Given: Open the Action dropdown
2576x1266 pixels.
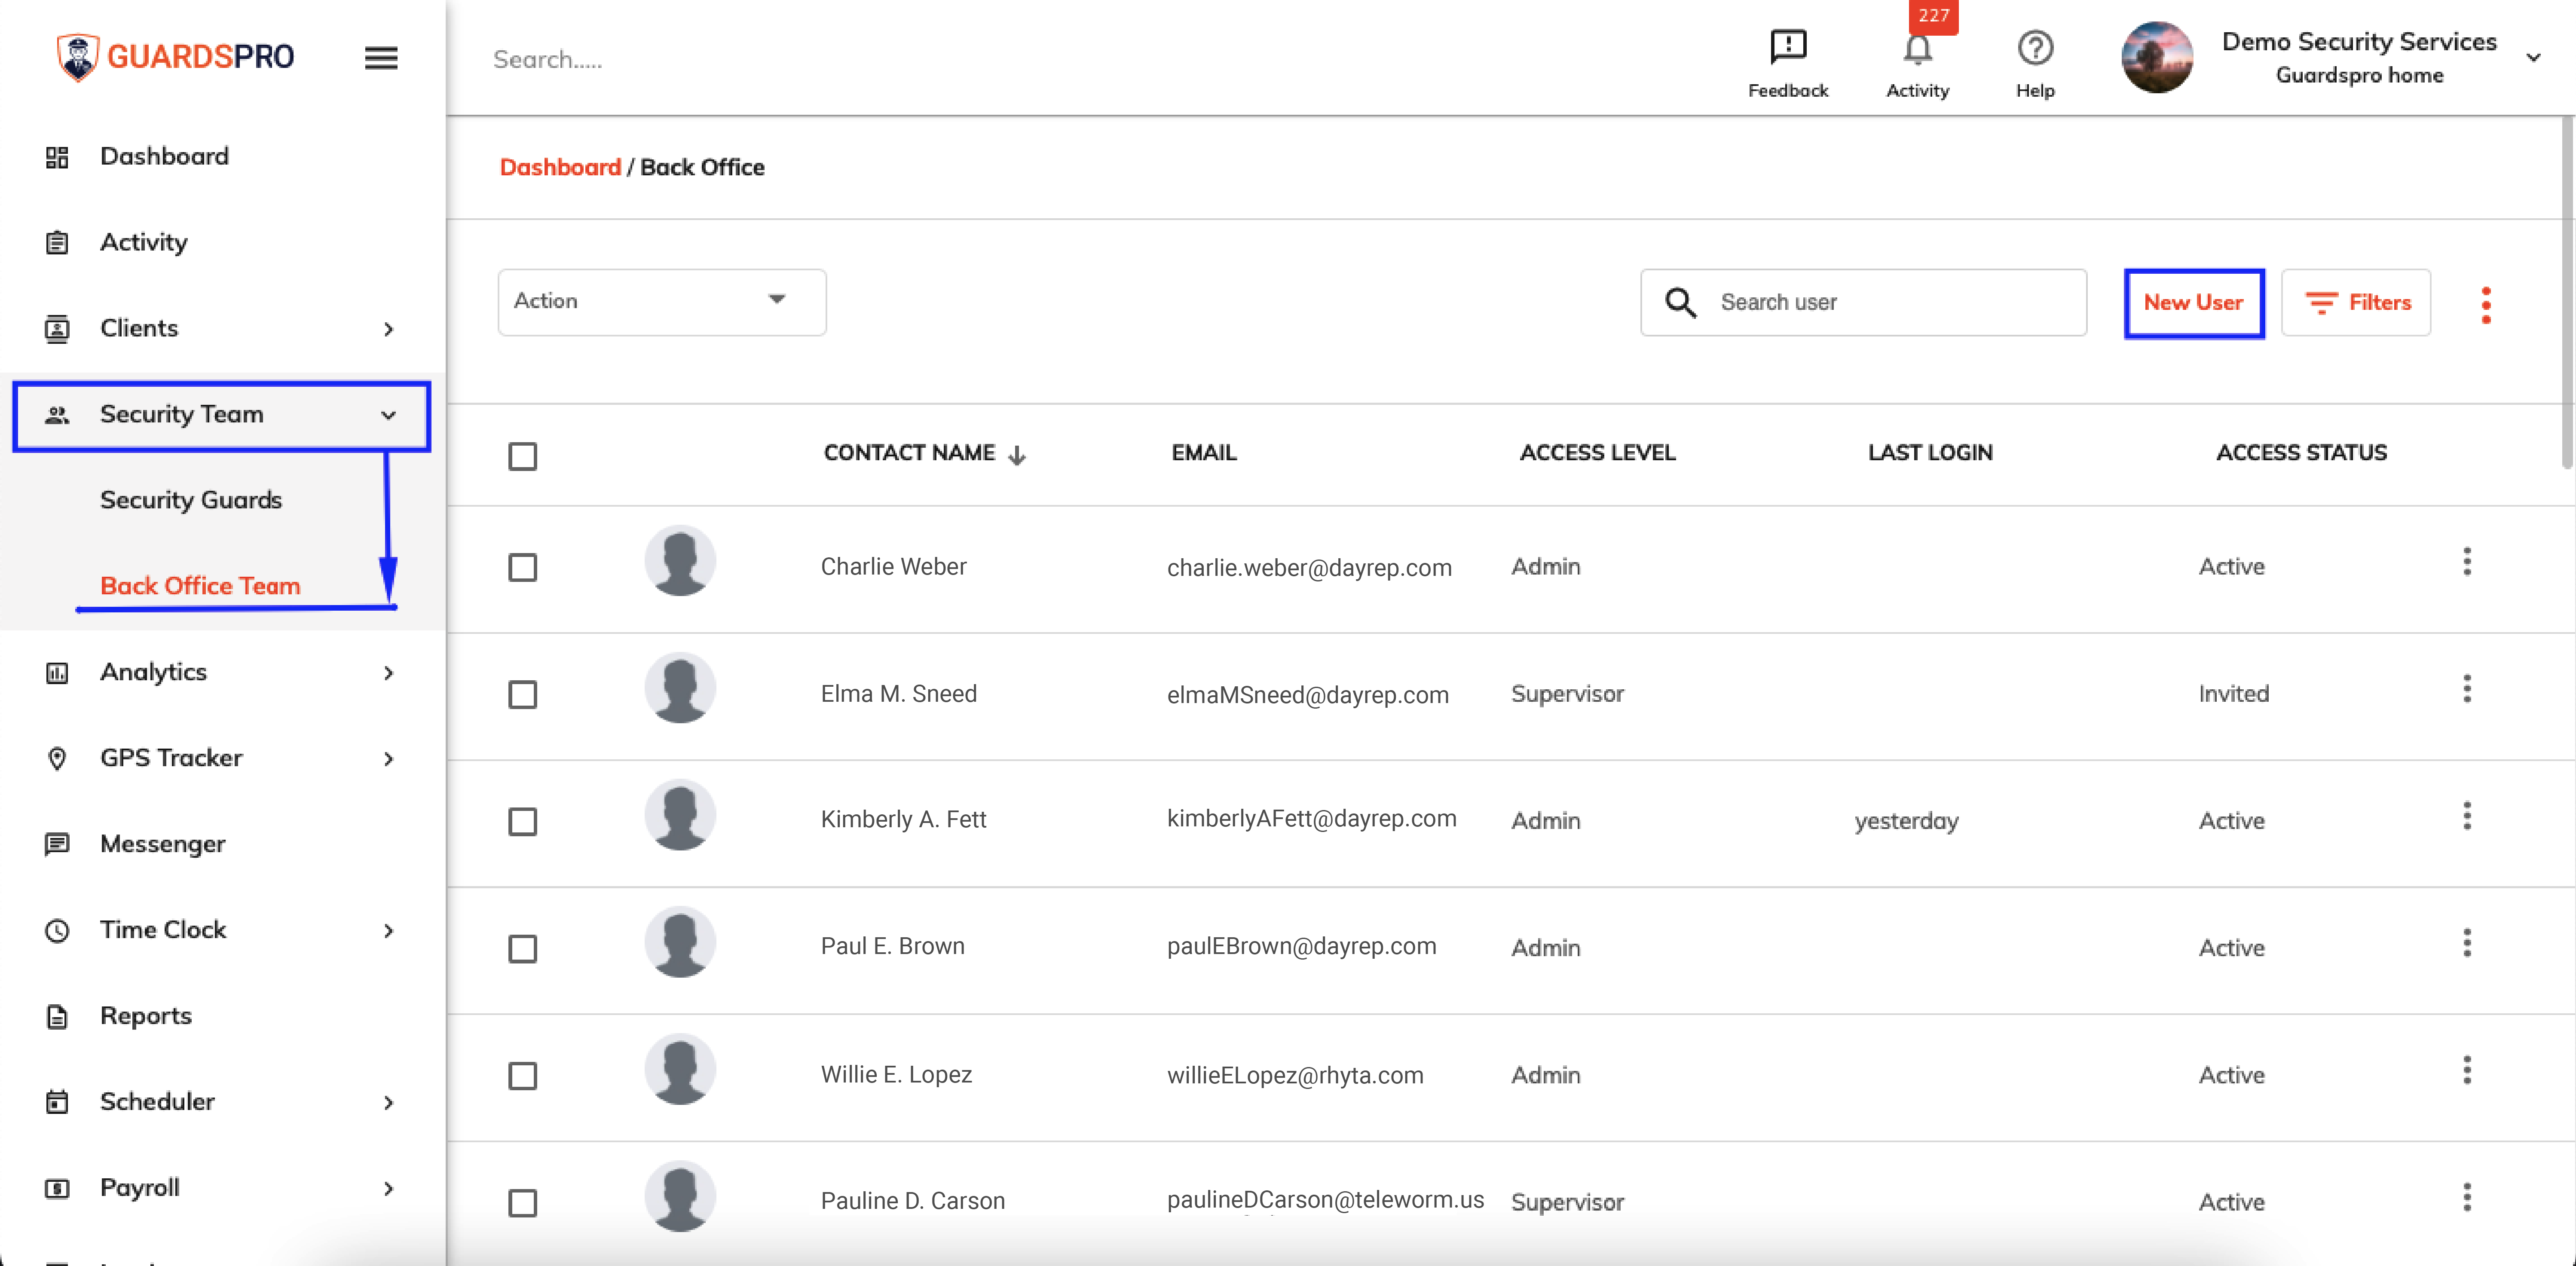Looking at the screenshot, I should (x=661, y=302).
